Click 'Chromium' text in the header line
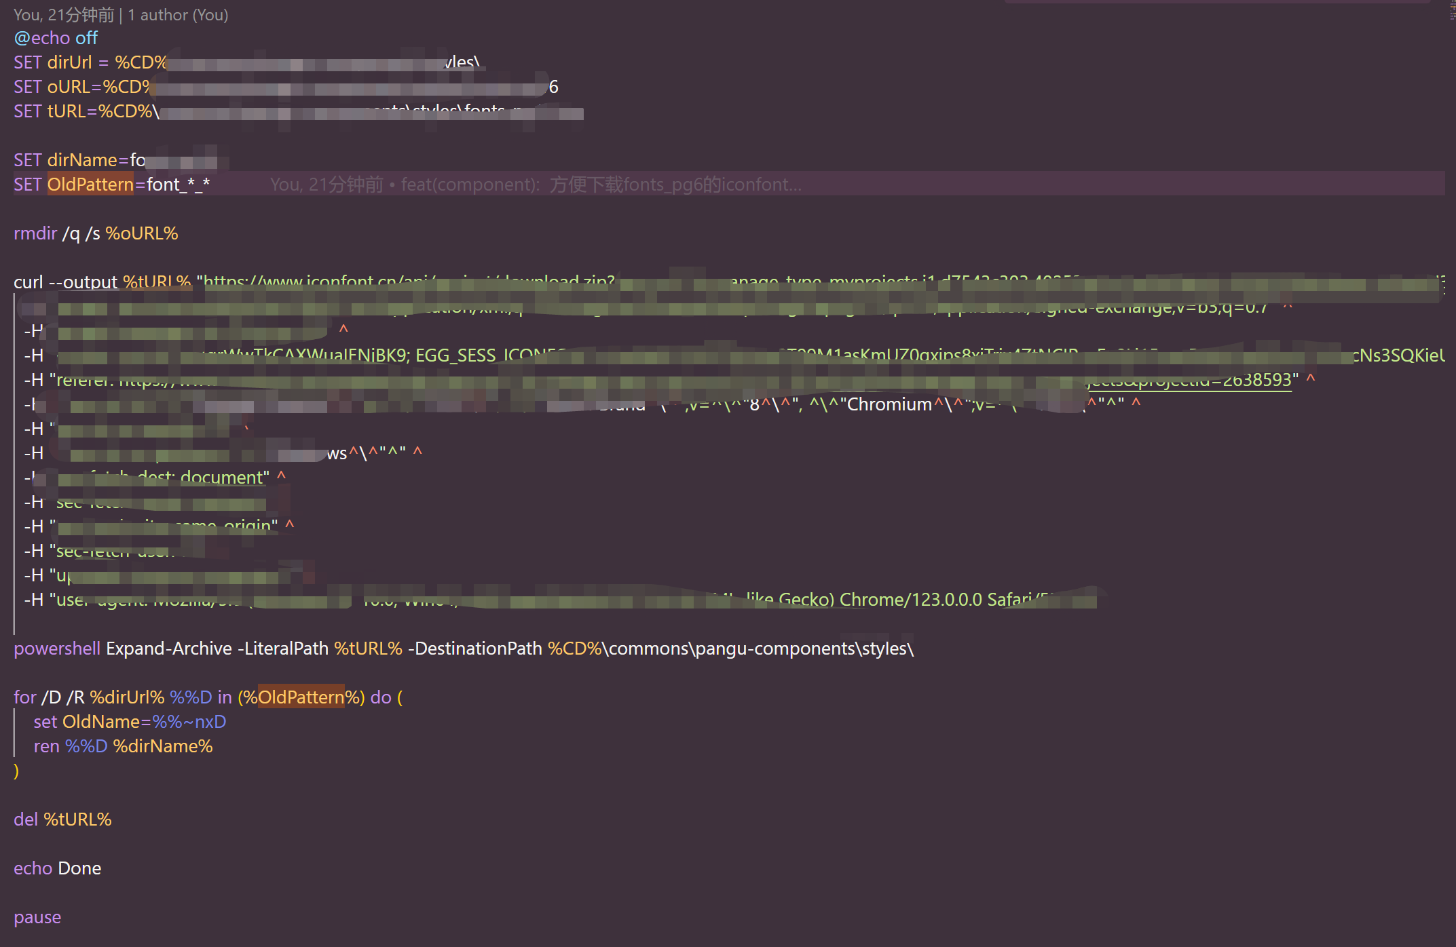Screen dimensions: 1456x947 click(889, 404)
